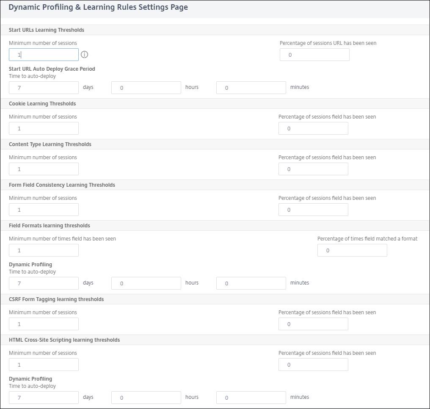The image size is (430, 409).
Task: Focus Content Type percentage of sessions field
Action: click(313, 169)
